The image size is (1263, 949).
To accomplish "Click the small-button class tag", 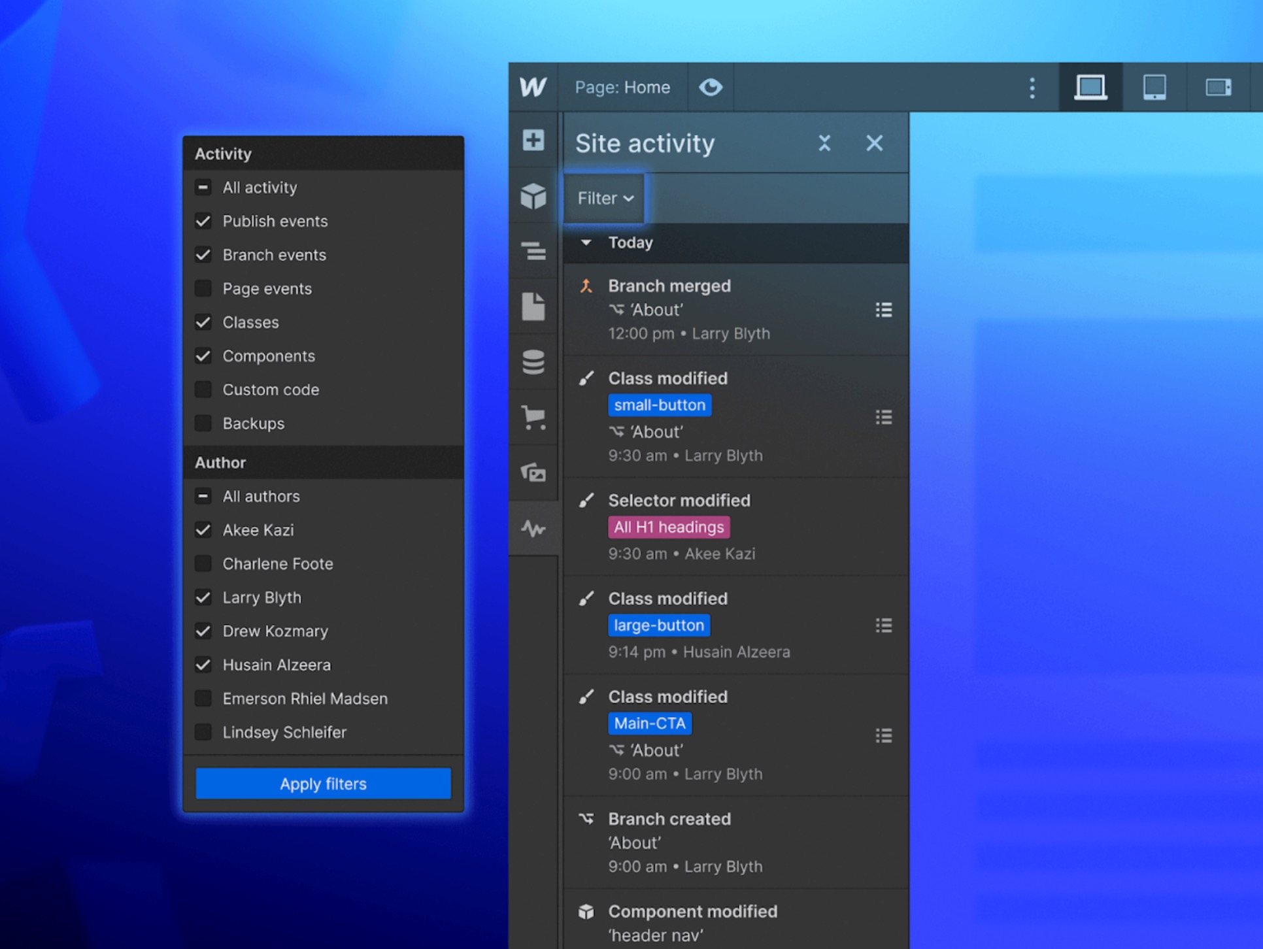I will pos(659,405).
